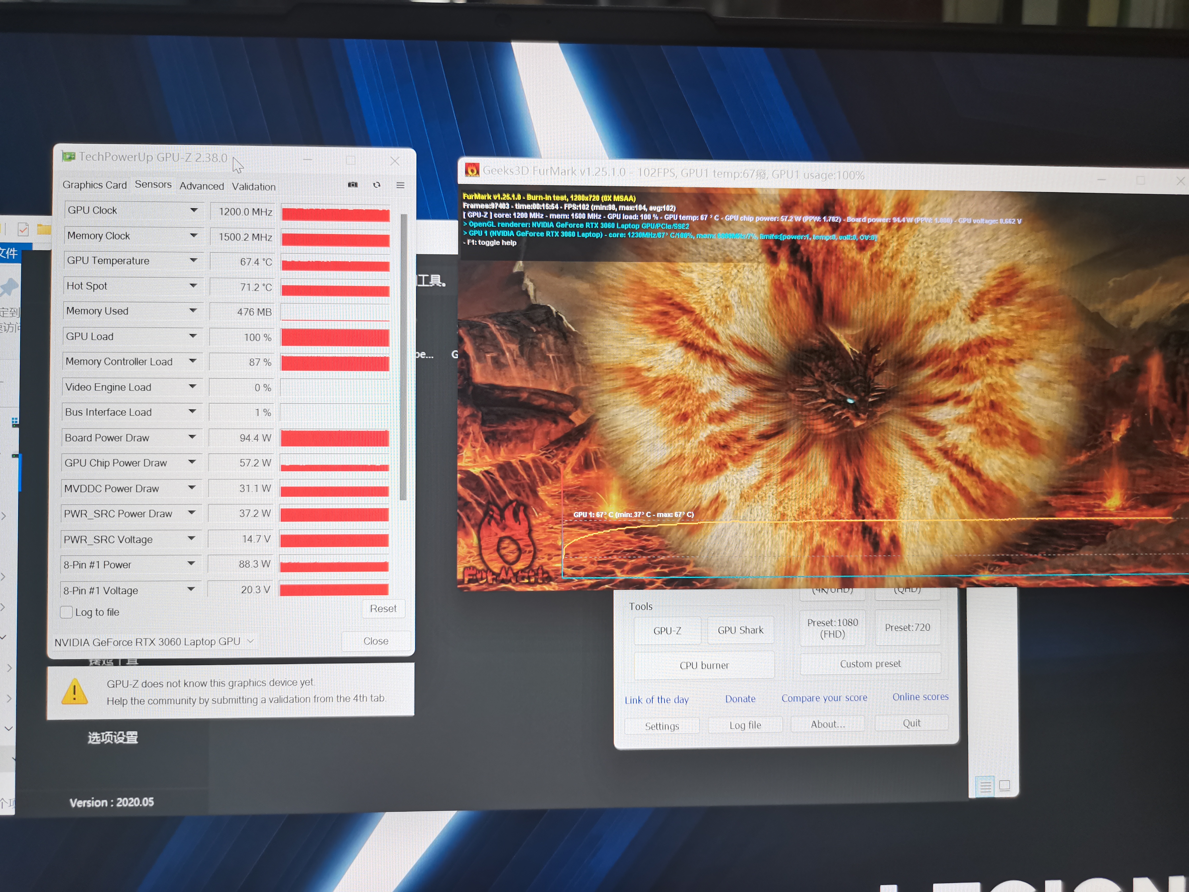
Task: Switch to the Validation tab
Action: coord(254,187)
